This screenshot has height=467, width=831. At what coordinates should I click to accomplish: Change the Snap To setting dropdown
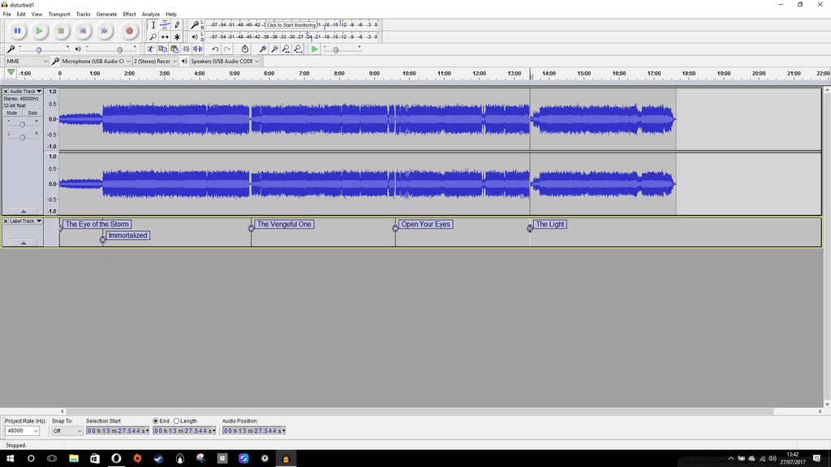(x=68, y=431)
